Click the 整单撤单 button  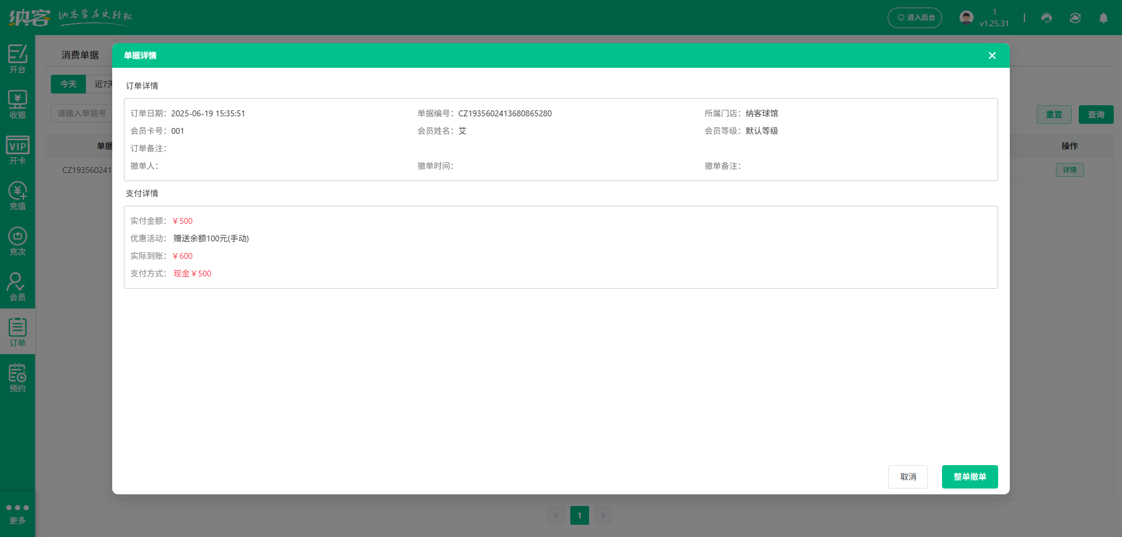[x=969, y=476]
